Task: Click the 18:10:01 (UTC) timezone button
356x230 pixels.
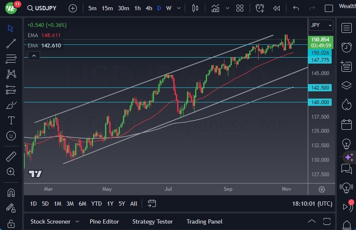Action: (312, 204)
